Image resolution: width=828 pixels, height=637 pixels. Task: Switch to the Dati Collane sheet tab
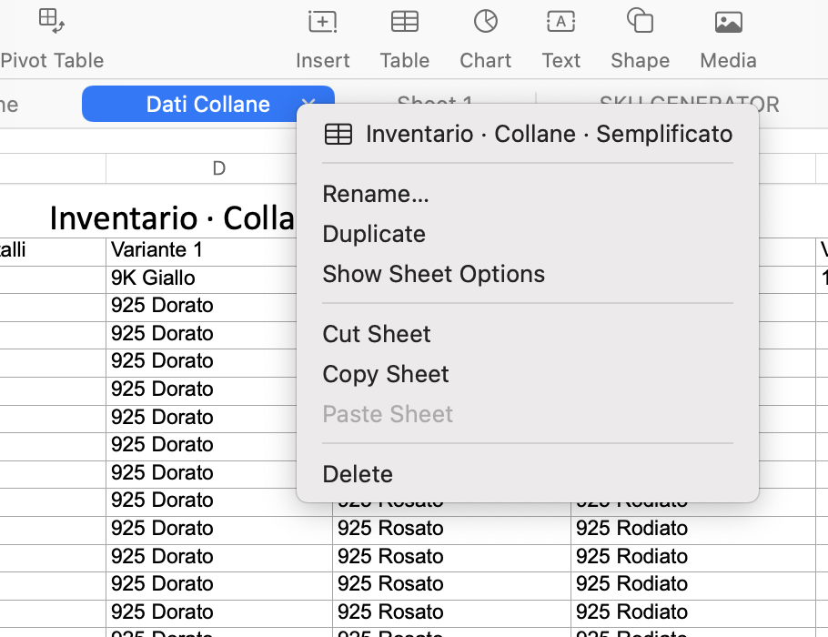pyautogui.click(x=207, y=104)
